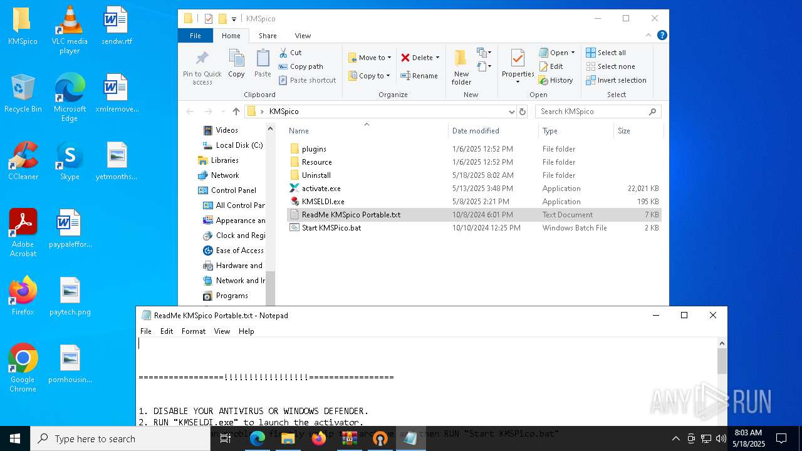Click the Paste ribbon icon

(x=263, y=64)
